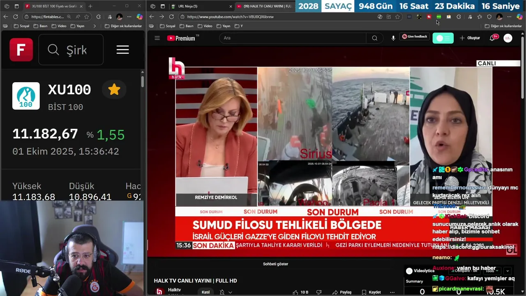Open the equalizer extension icon

click(409, 17)
